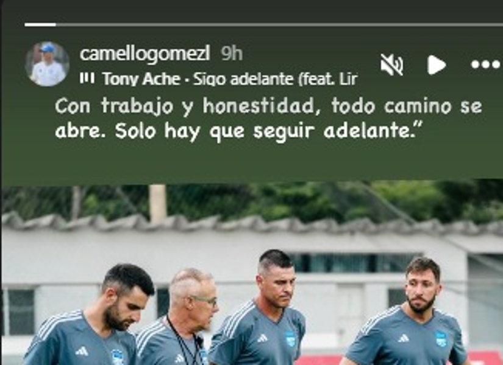This screenshot has width=503, height=365.
Task: Click the short-haired man in the center
Action: (260, 308)
